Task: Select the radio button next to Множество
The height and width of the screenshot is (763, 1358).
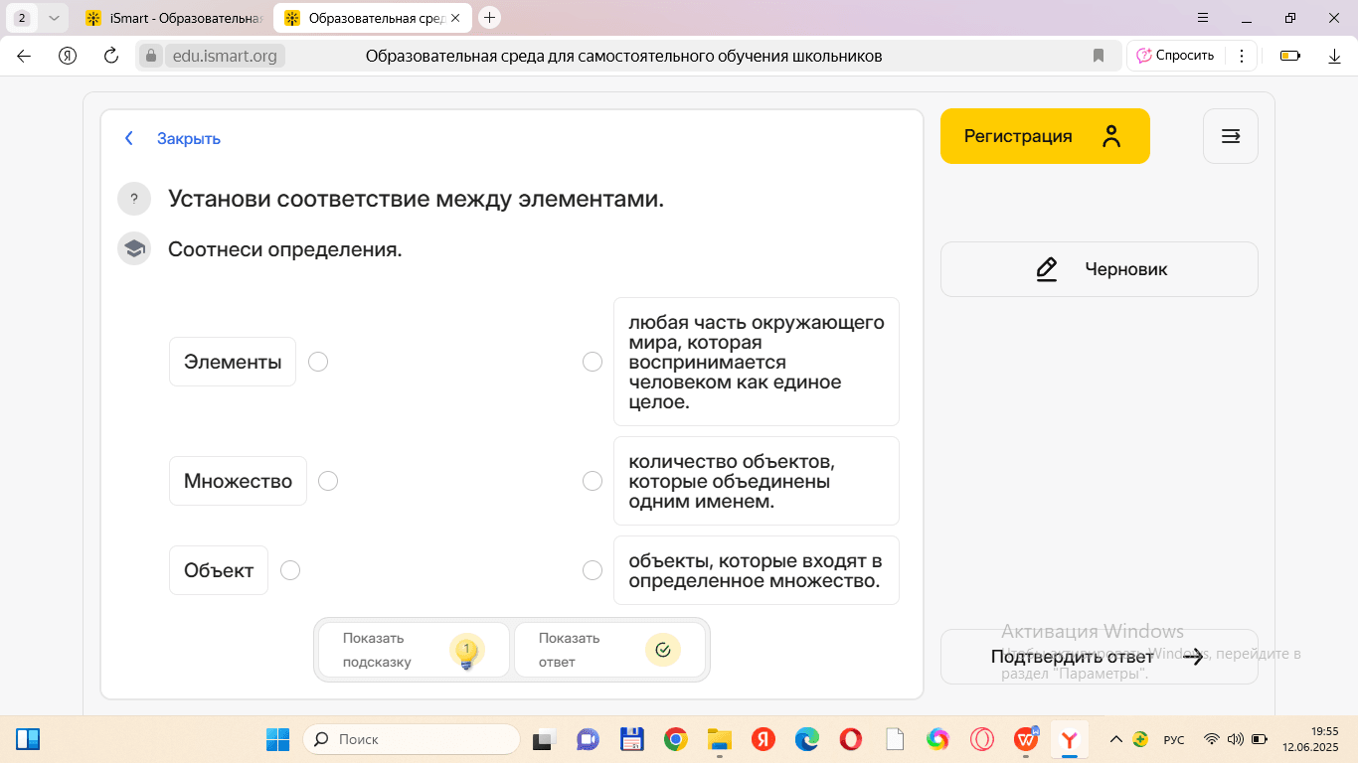Action: (328, 481)
